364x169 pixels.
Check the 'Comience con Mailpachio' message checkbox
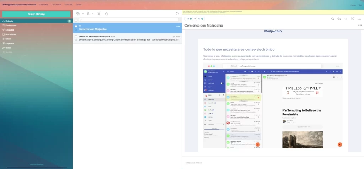click(x=76, y=26)
